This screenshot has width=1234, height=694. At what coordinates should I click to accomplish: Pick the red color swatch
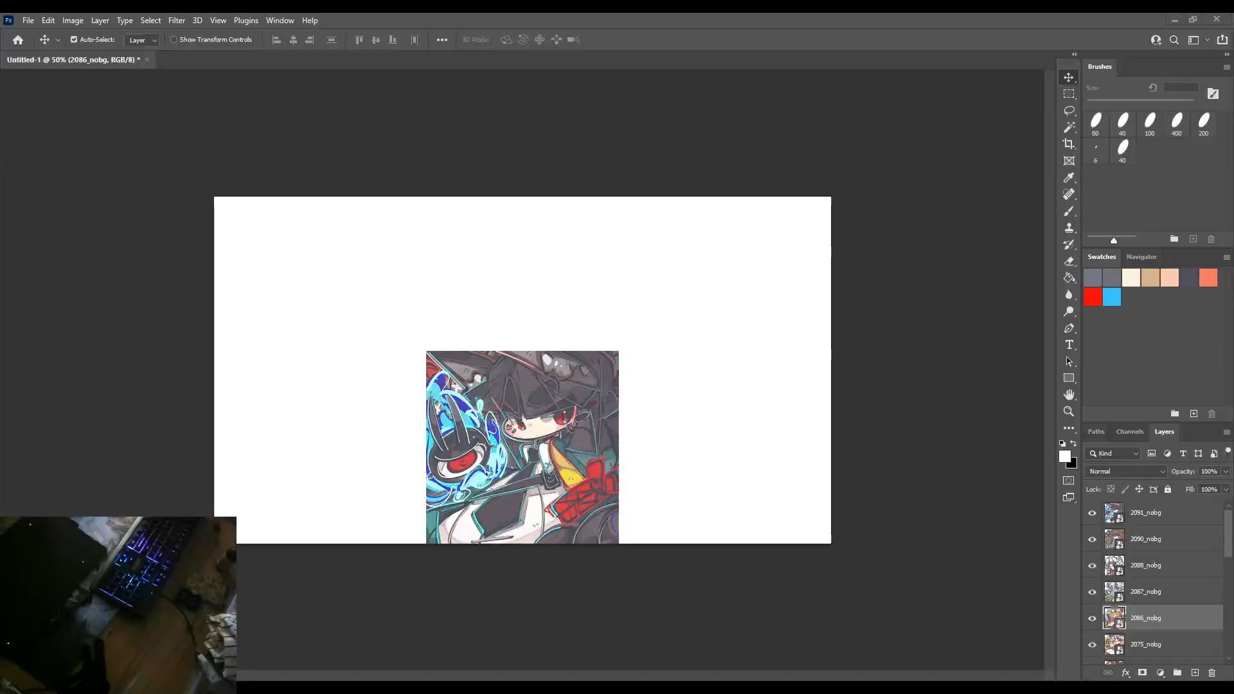click(x=1093, y=297)
